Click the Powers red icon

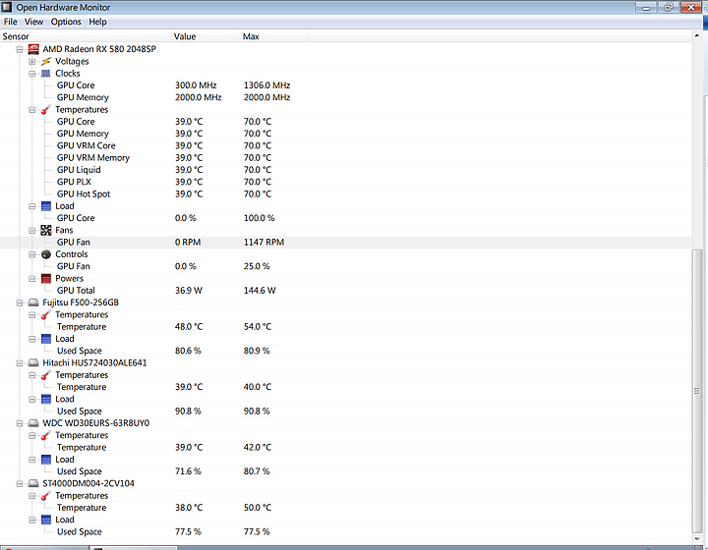coord(45,278)
